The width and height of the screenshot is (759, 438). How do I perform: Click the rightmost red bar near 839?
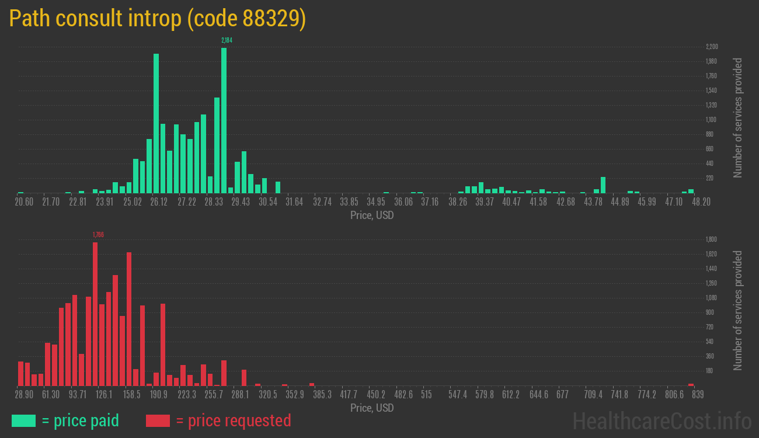(x=691, y=384)
